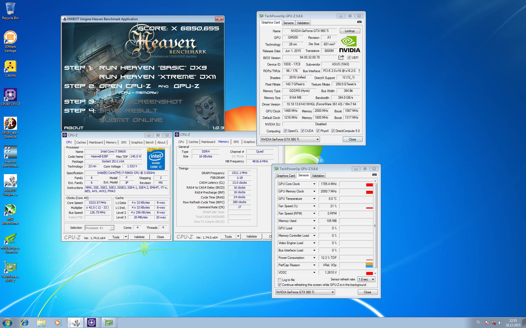Open the SPD tab in Memory CPU-Z window
526x328 pixels.
(x=236, y=142)
